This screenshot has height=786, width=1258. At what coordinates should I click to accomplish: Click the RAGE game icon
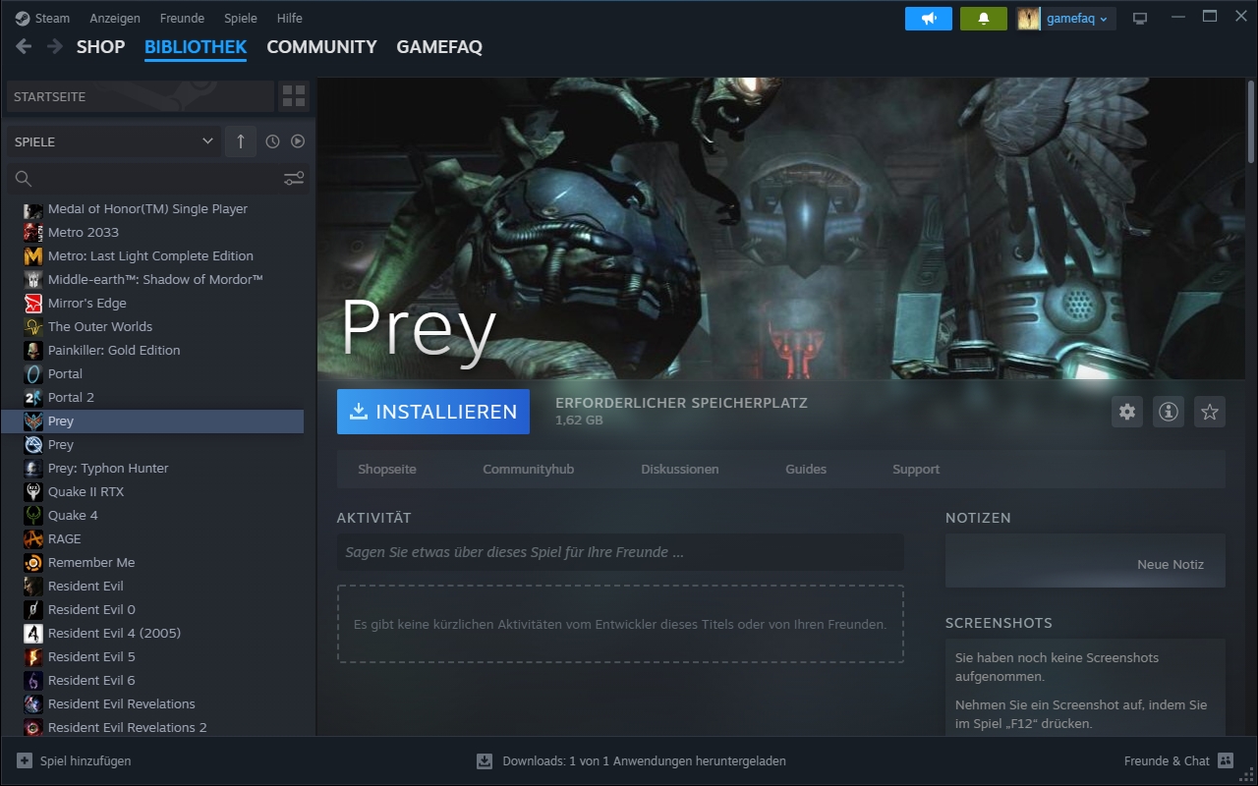click(x=33, y=538)
